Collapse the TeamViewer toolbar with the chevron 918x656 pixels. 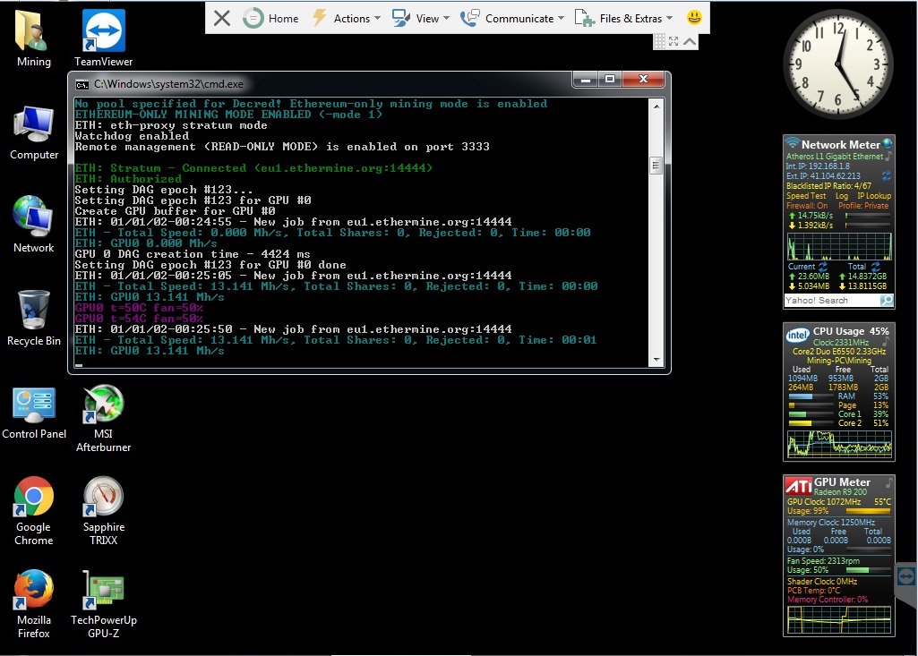pyautogui.click(x=690, y=41)
